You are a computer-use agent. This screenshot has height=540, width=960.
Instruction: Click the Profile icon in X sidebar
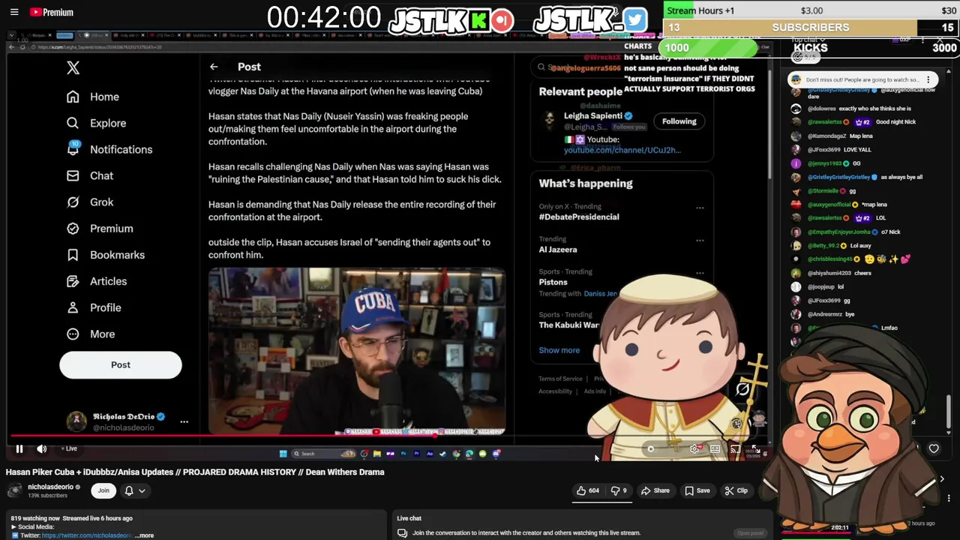(73, 307)
